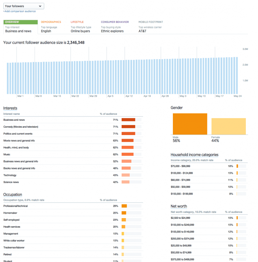
Task: Click the Female gender bar
Action: pos(229,127)
